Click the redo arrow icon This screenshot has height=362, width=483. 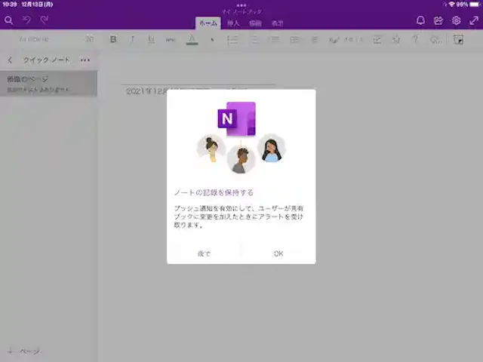(45, 20)
